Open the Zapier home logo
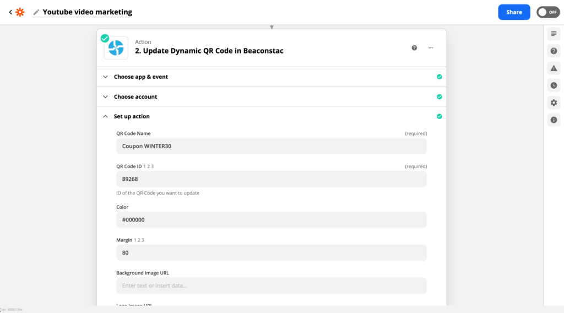This screenshot has width=564, height=313. click(20, 12)
